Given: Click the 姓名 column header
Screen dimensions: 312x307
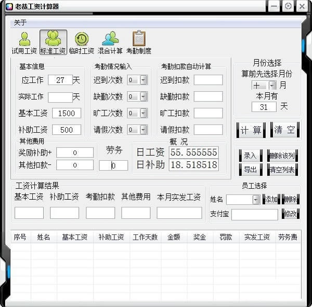Looking at the screenshot, I should (x=44, y=237).
